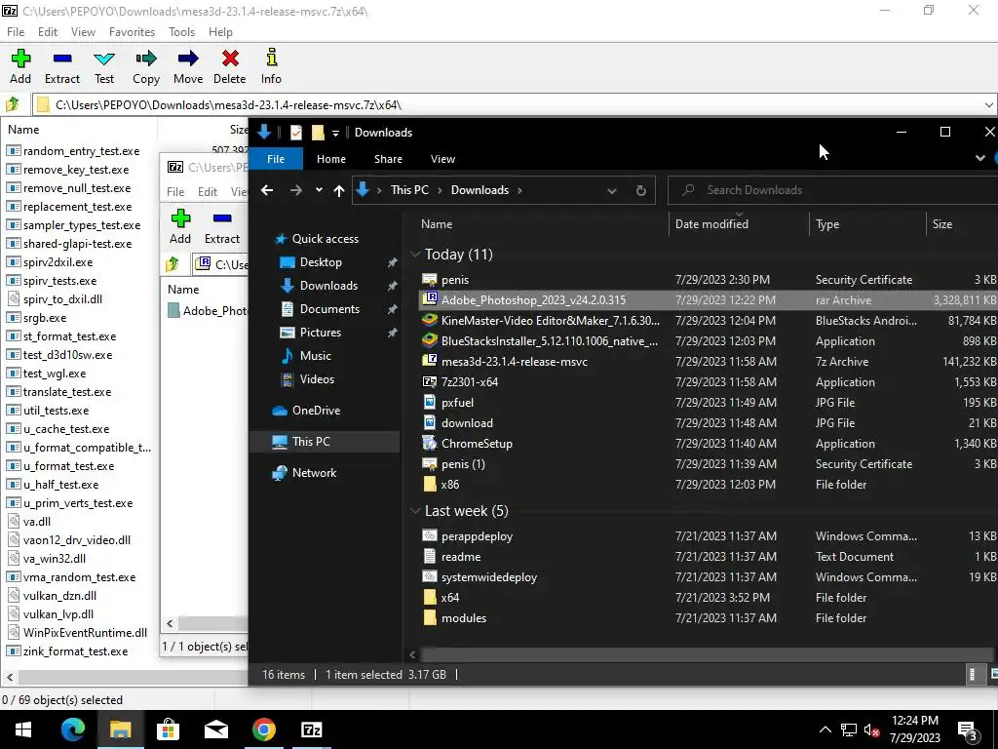Switch to the Share tab in Explorer

pyautogui.click(x=388, y=159)
